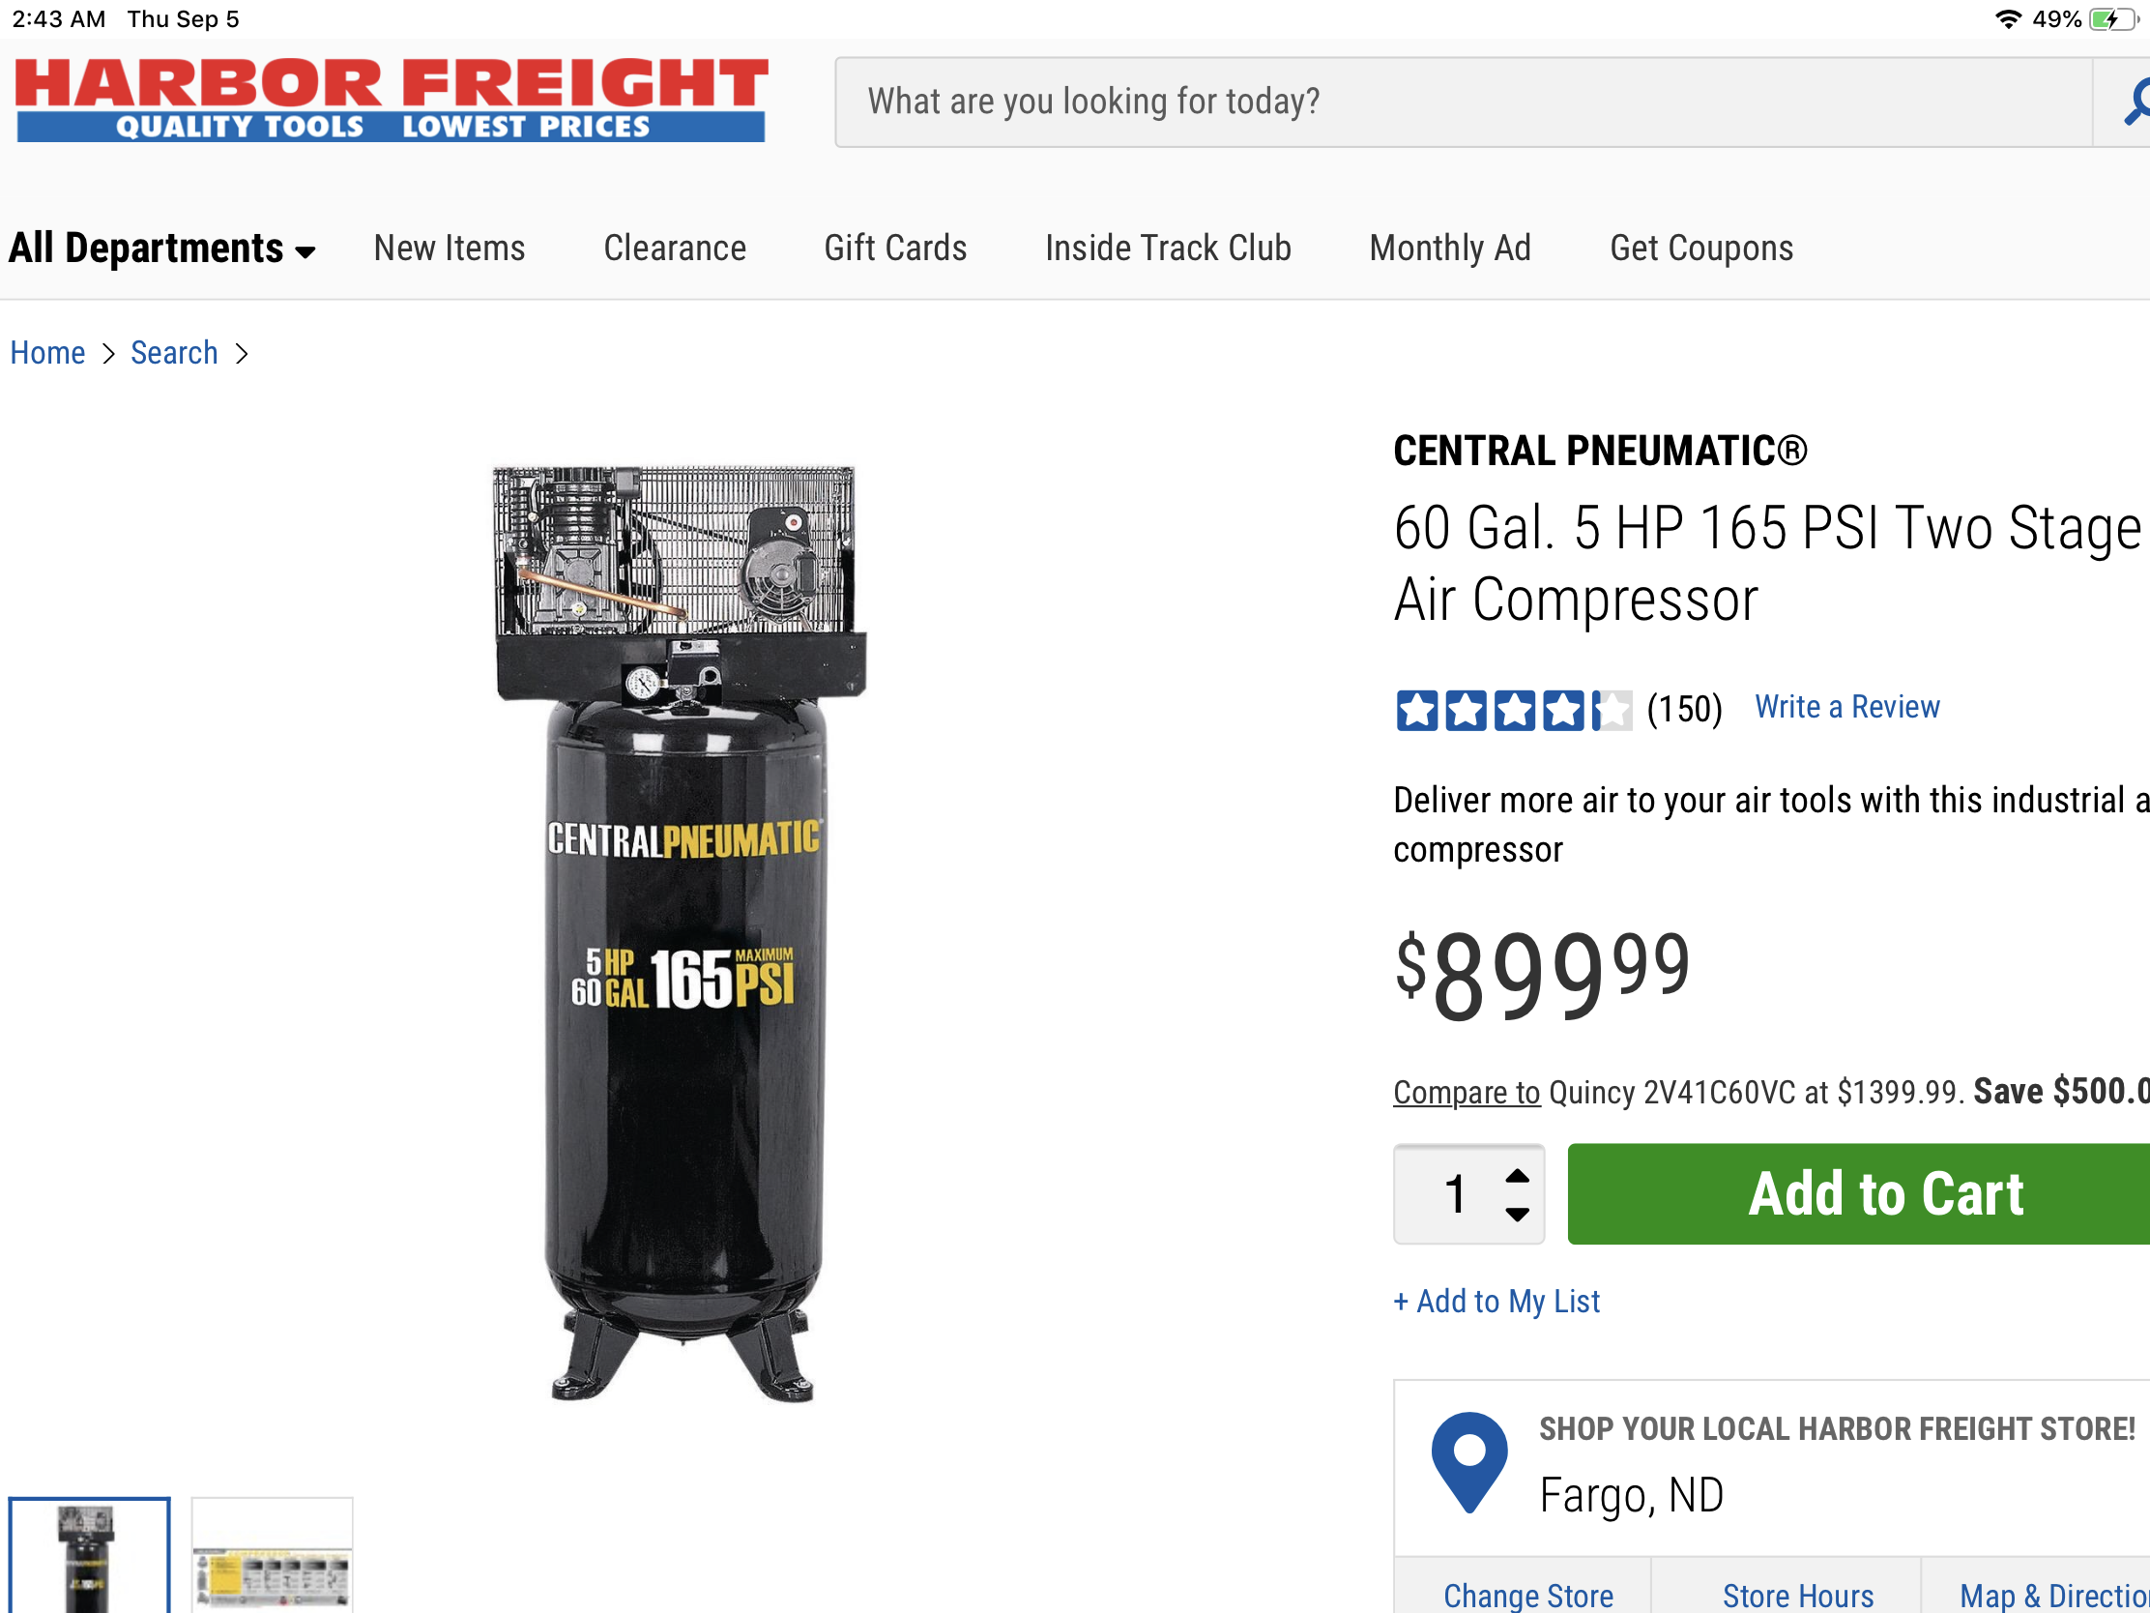Click the Search breadcrumb link
This screenshot has width=2150, height=1613.
174,353
